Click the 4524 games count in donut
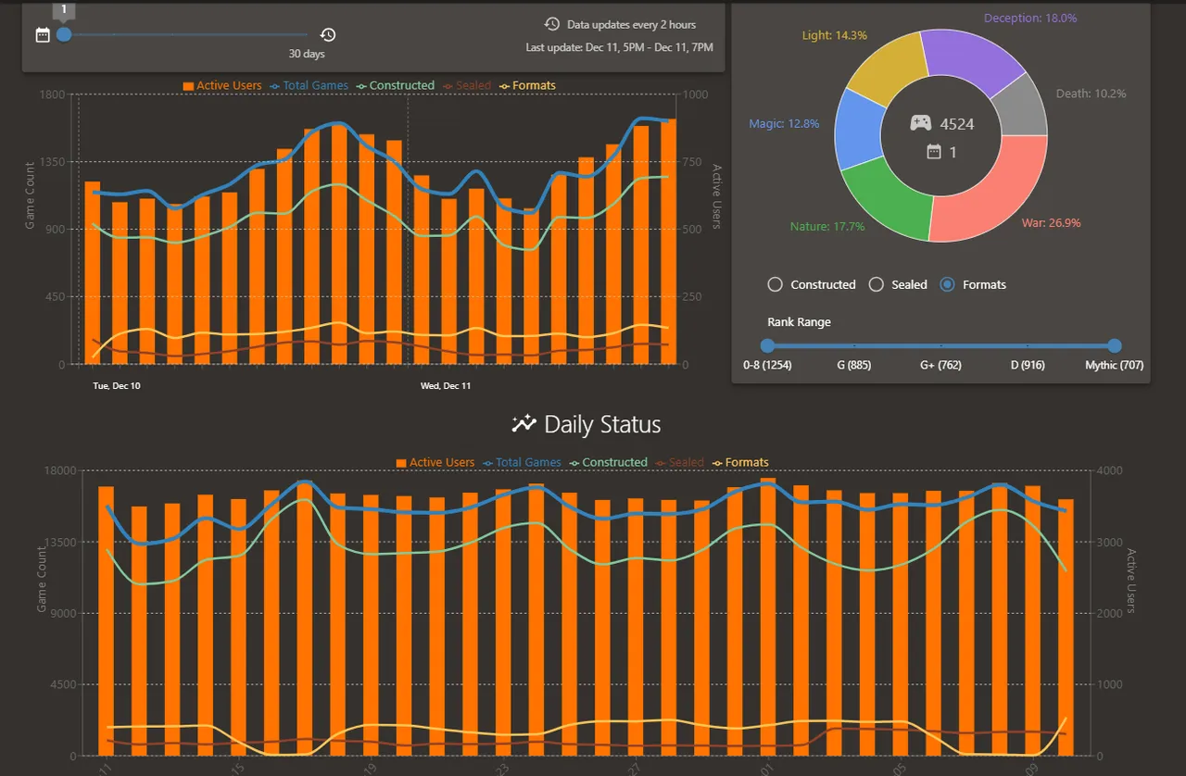The image size is (1186, 776). pos(957,123)
